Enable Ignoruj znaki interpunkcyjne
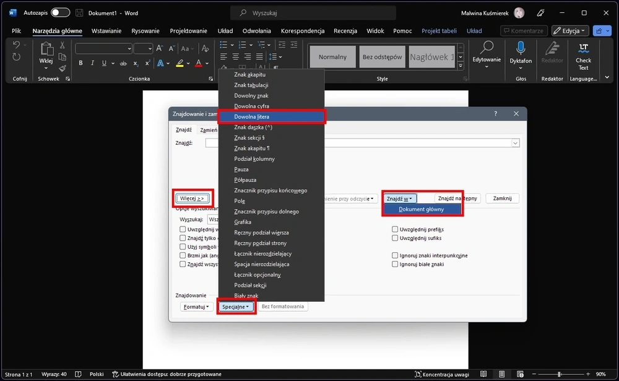This screenshot has height=381, width=619. (x=395, y=255)
